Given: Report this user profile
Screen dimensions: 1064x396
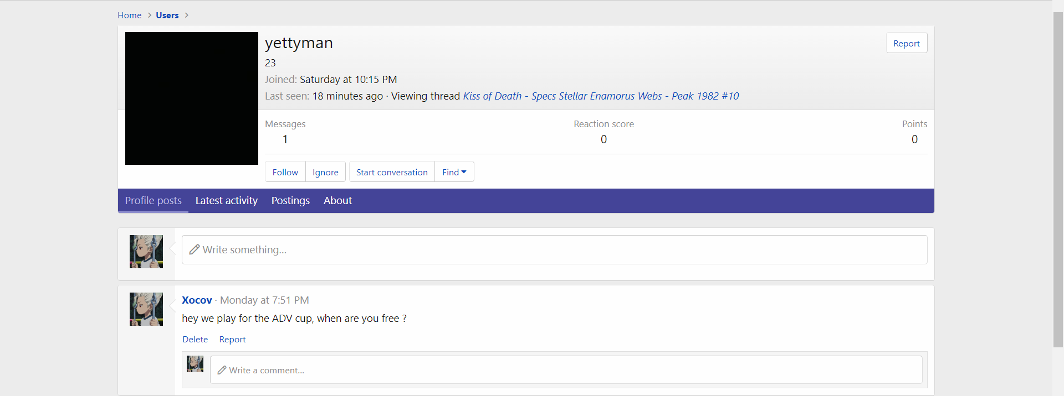Looking at the screenshot, I should pyautogui.click(x=906, y=43).
